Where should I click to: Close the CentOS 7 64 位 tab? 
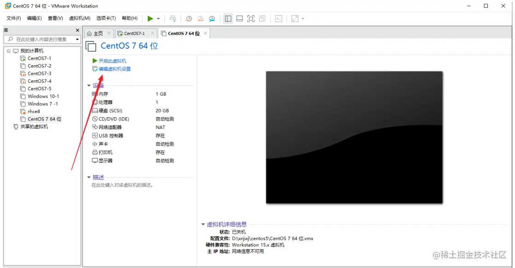[x=205, y=33]
